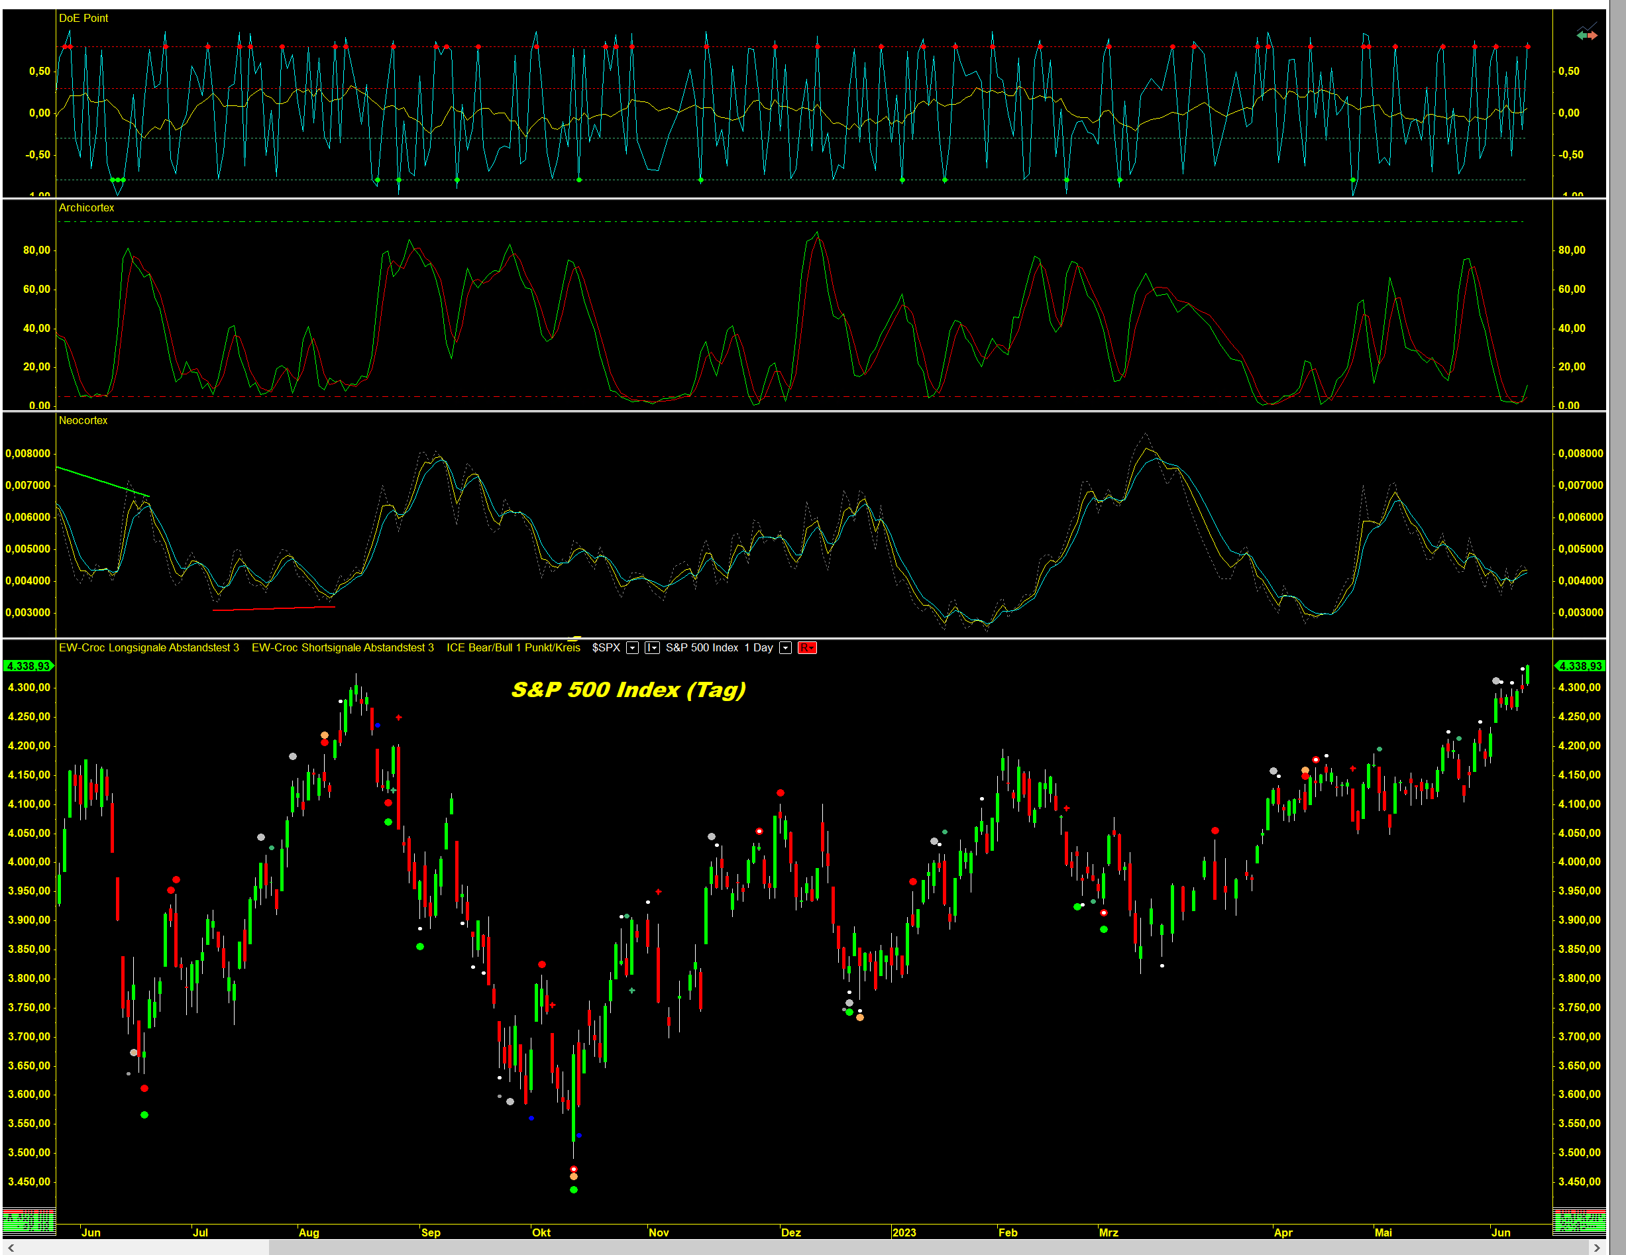
Task: Select EW-Croc Shortsignale Abstandstest 3 label
Action: [x=343, y=647]
